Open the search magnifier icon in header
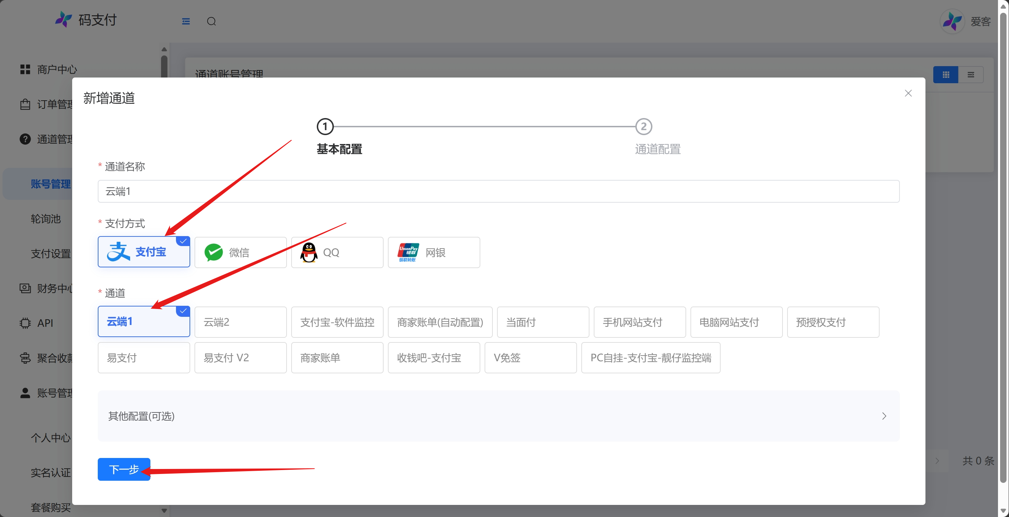Screen dimensions: 1009x517 212,21
